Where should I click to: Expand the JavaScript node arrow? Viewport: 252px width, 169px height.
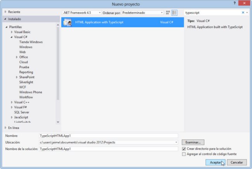pos(12,117)
